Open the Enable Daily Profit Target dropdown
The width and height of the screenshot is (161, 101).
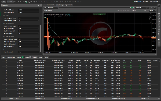click(x=29, y=39)
